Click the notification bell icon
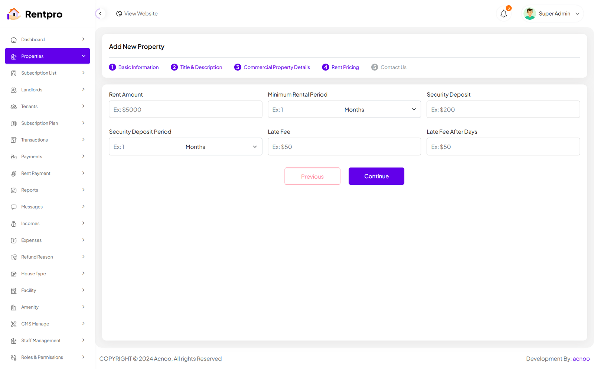 point(503,14)
